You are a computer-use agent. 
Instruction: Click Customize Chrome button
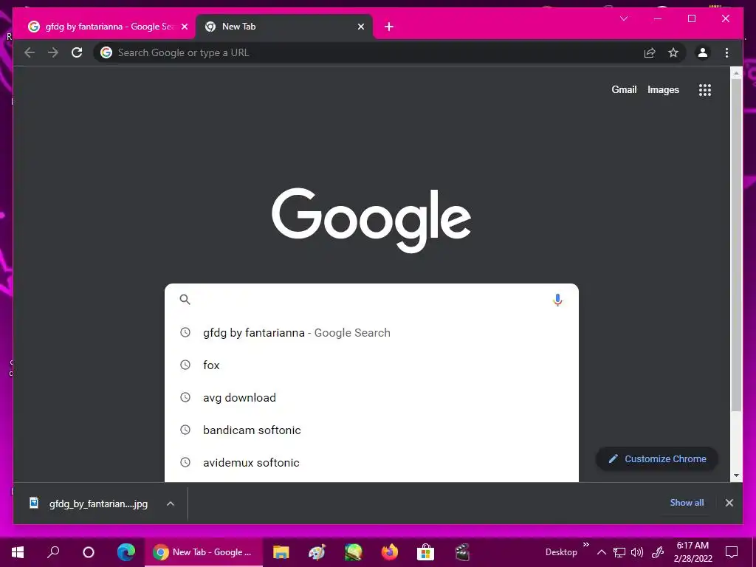pos(656,459)
